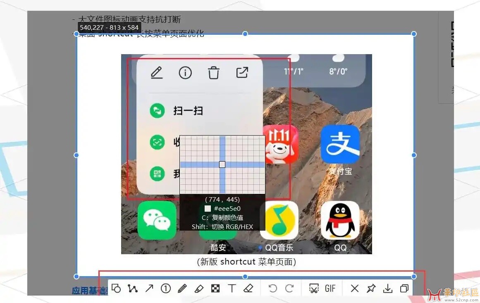Screen dimensions: 480x303
Task: Select the highlighter marker tool
Action: (x=199, y=288)
